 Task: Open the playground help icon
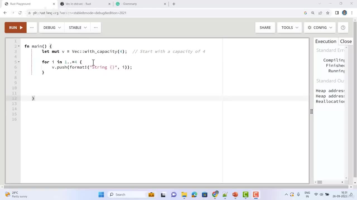343,27
